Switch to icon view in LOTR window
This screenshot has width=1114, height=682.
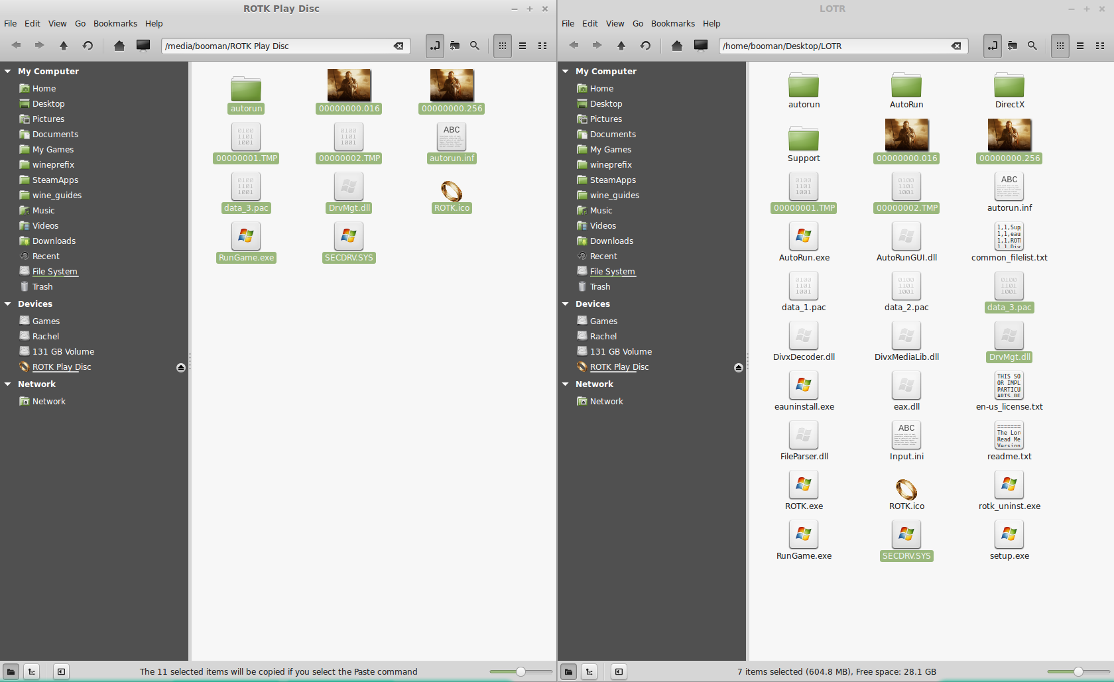[x=1060, y=46]
